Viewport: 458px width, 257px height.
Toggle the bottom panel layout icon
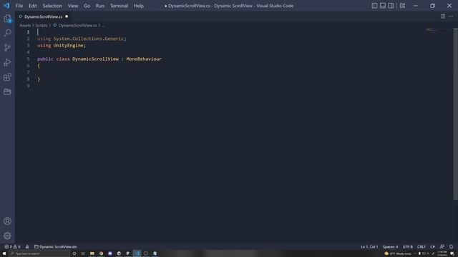[382, 6]
